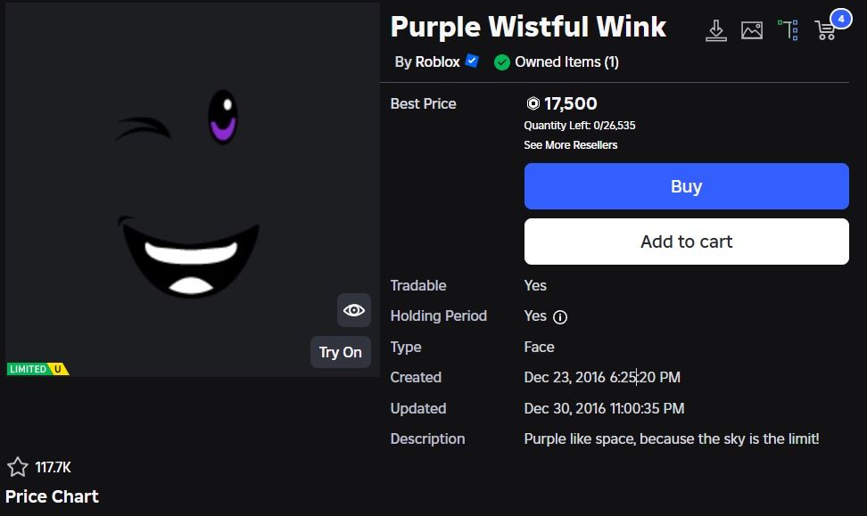Open the image view icon
The height and width of the screenshot is (516, 867).
coord(752,30)
